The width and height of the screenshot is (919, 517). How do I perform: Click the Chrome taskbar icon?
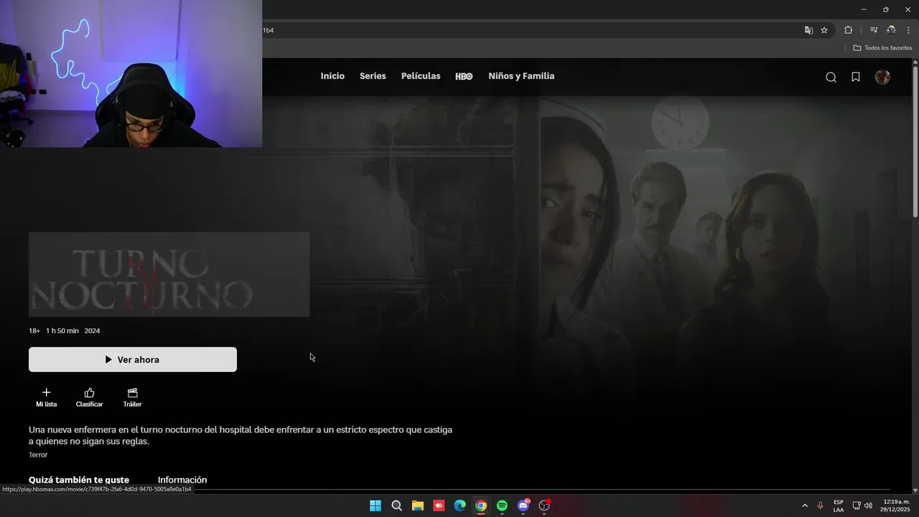click(x=481, y=506)
